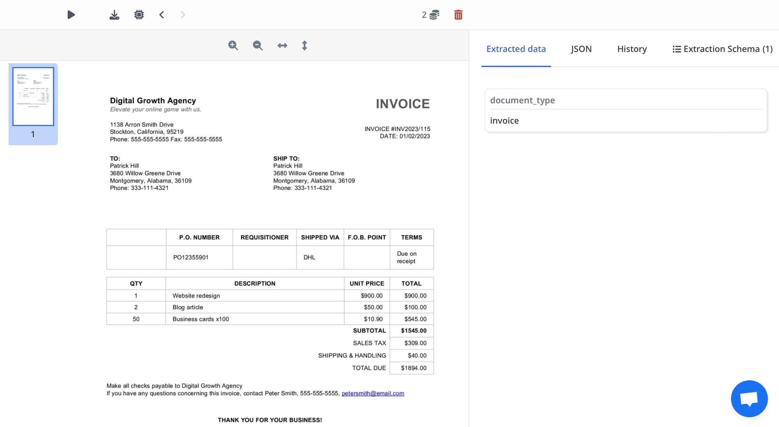Image resolution: width=779 pixels, height=427 pixels.
Task: Zoom in on the document
Action: [x=233, y=45]
